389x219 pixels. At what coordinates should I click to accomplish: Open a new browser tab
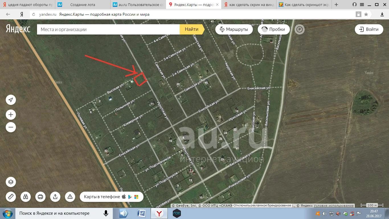[336, 5]
